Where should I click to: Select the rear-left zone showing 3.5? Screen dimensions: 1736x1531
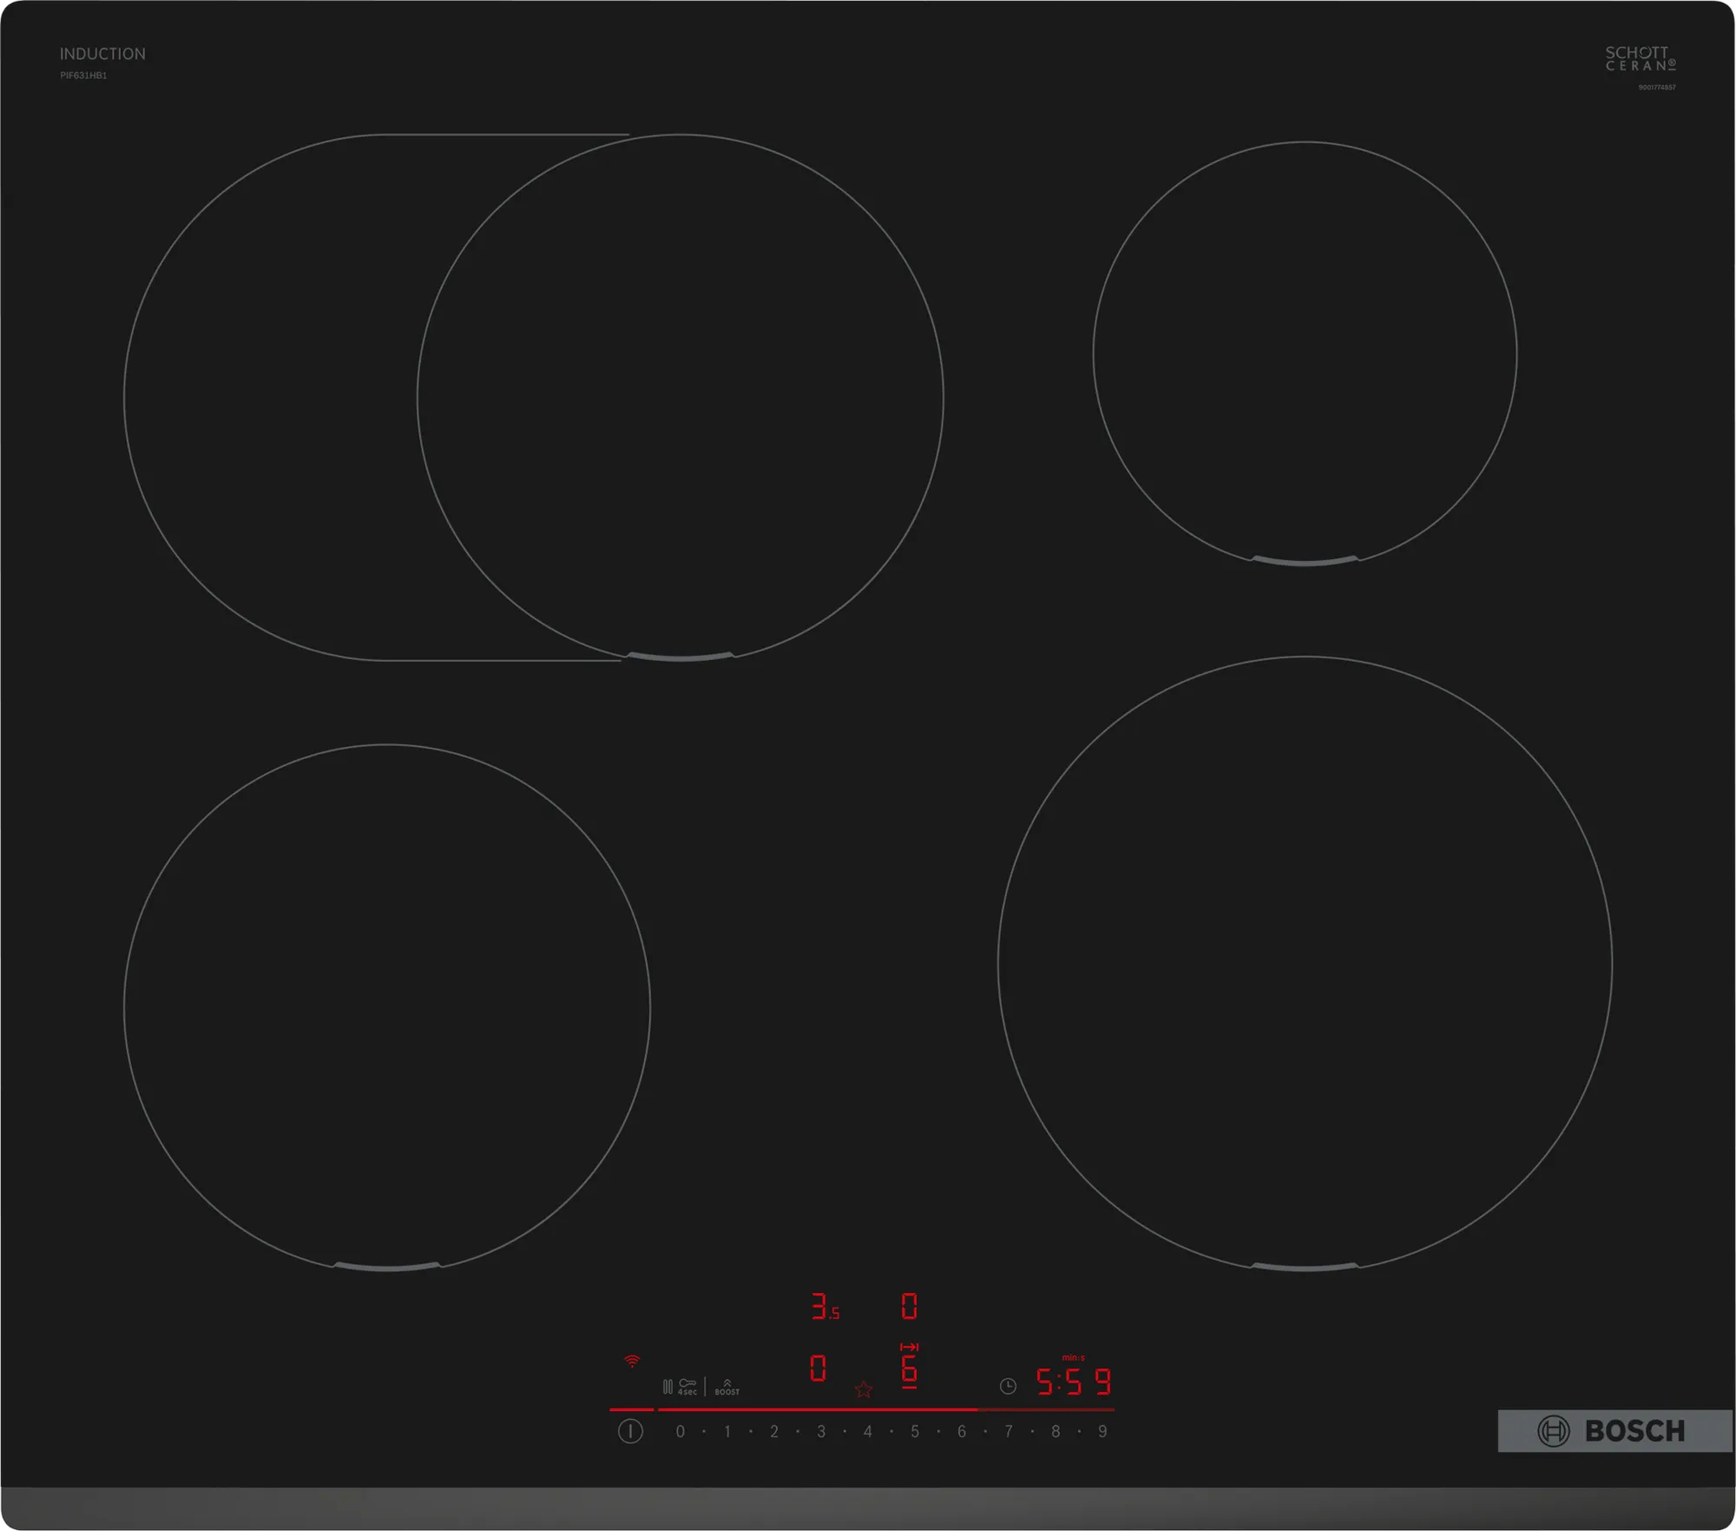tap(824, 1307)
